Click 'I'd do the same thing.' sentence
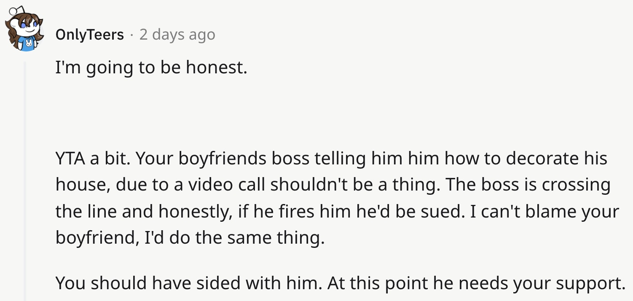This screenshot has width=633, height=301. click(x=235, y=238)
